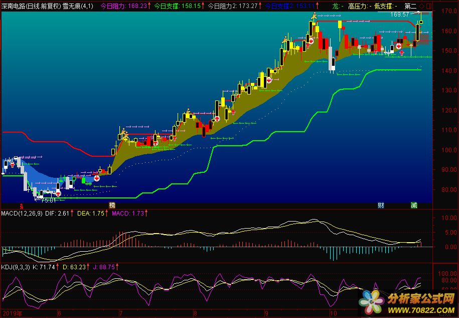Viewport: 459px width, 318px height.
Task: Click the 100.0 price axis label
Action: (x=449, y=150)
